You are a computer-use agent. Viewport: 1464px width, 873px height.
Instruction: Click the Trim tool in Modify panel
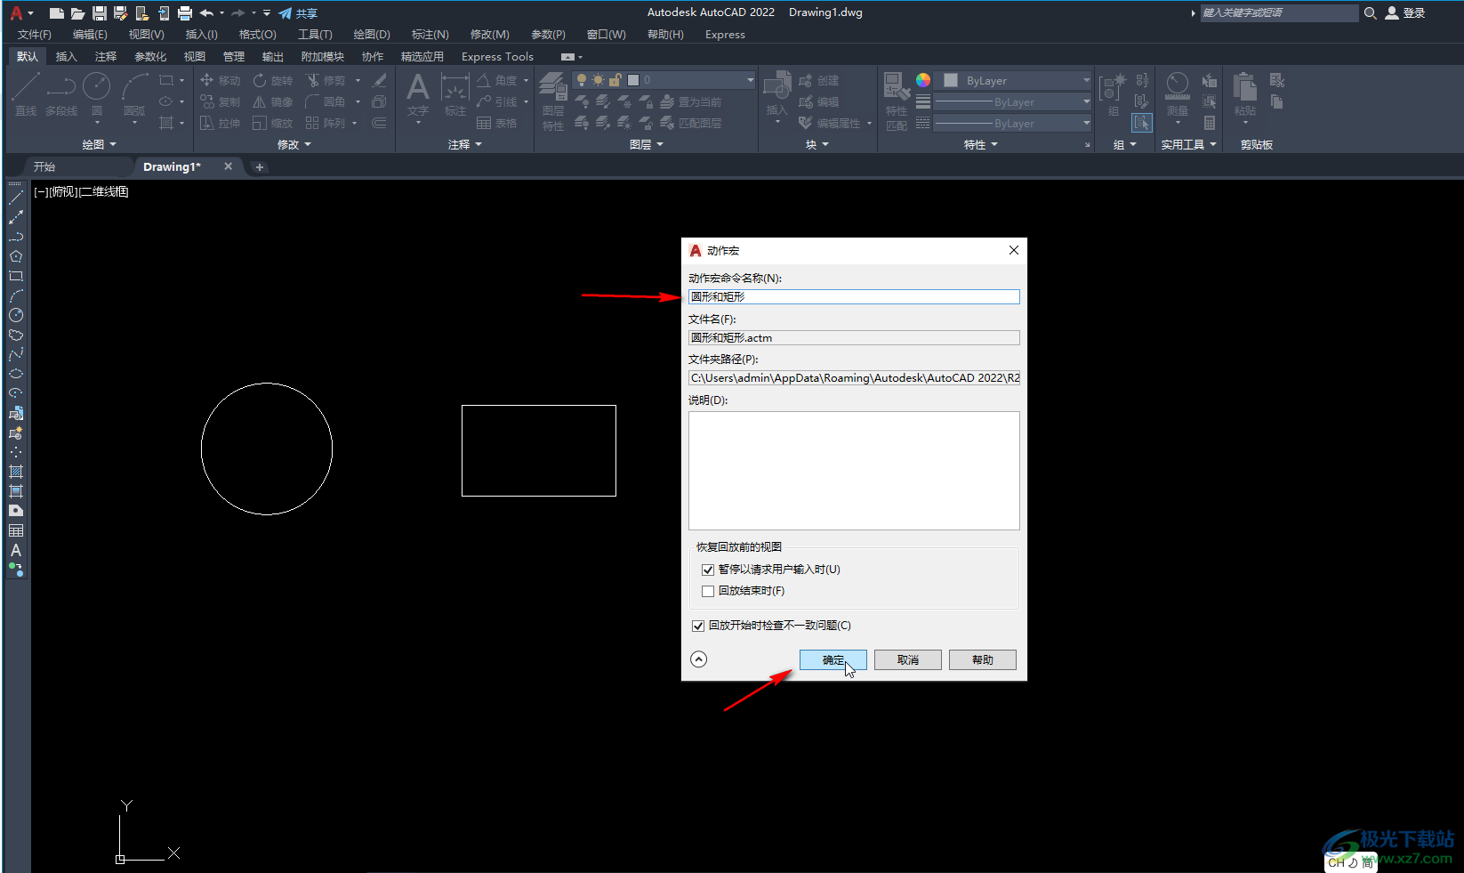pyautogui.click(x=326, y=80)
